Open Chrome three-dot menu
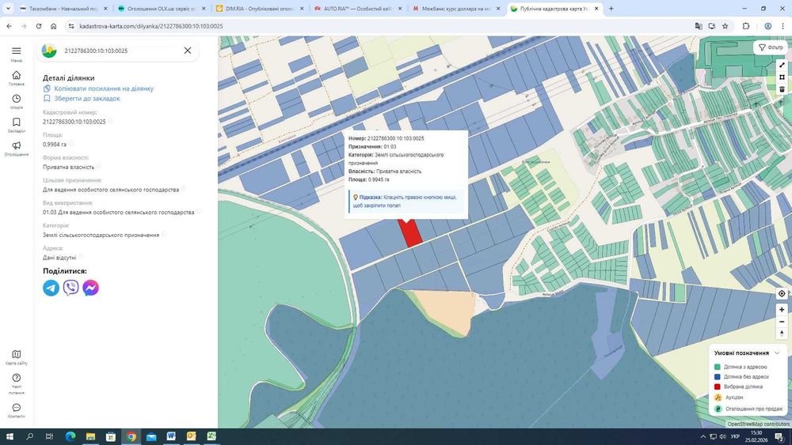Image resolution: width=792 pixels, height=445 pixels. click(782, 26)
